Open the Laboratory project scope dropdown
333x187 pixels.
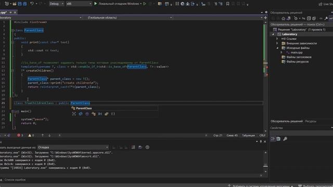[x=41, y=18]
